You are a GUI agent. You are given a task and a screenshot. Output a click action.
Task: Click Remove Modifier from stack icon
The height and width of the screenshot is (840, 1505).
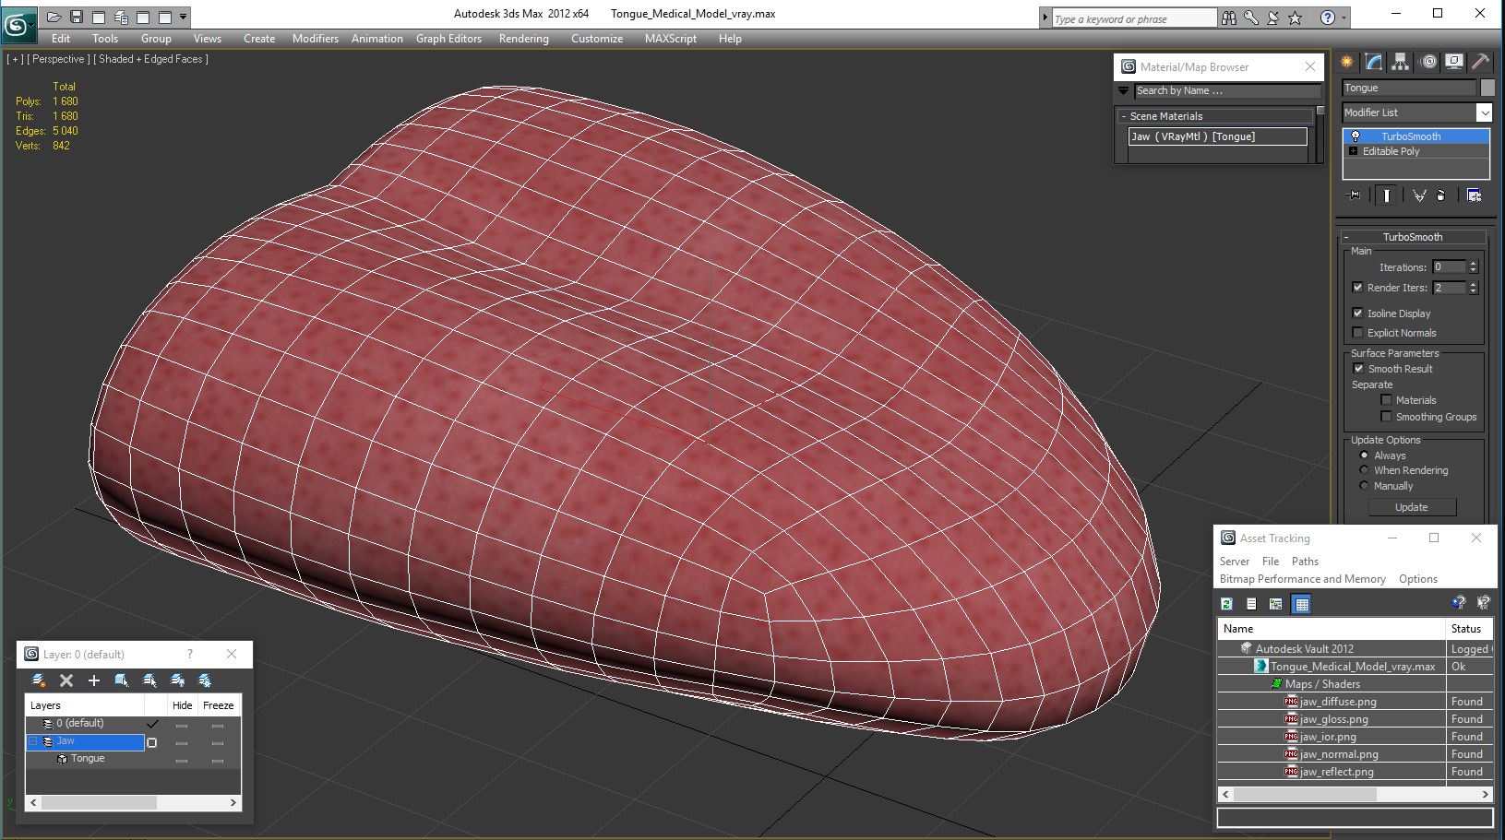coord(1441,195)
